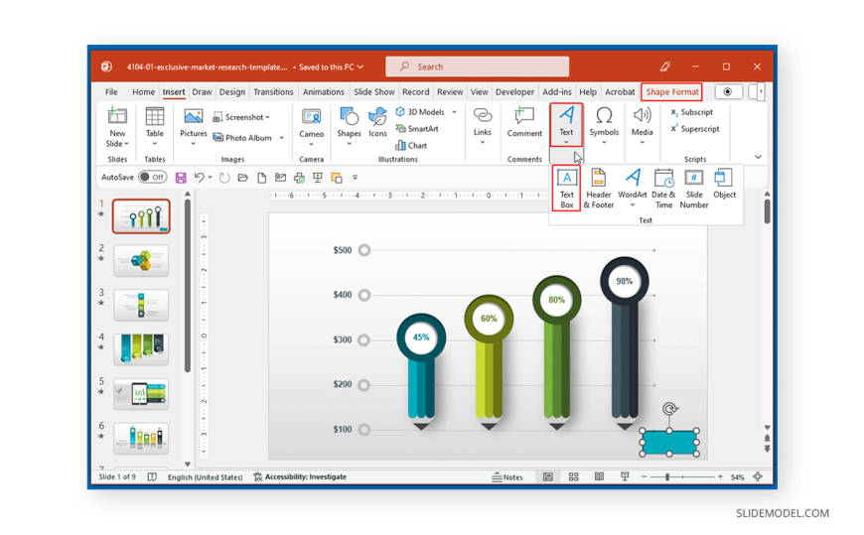Expand the Screenshot dropdown
864x535 pixels.
coord(268,117)
